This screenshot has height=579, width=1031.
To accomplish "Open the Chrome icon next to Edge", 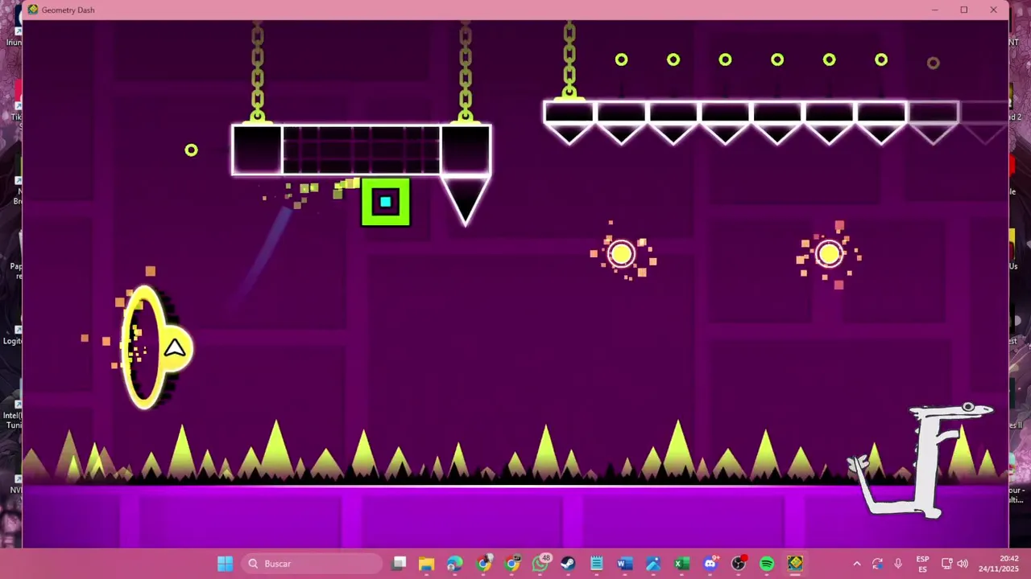I will (483, 564).
